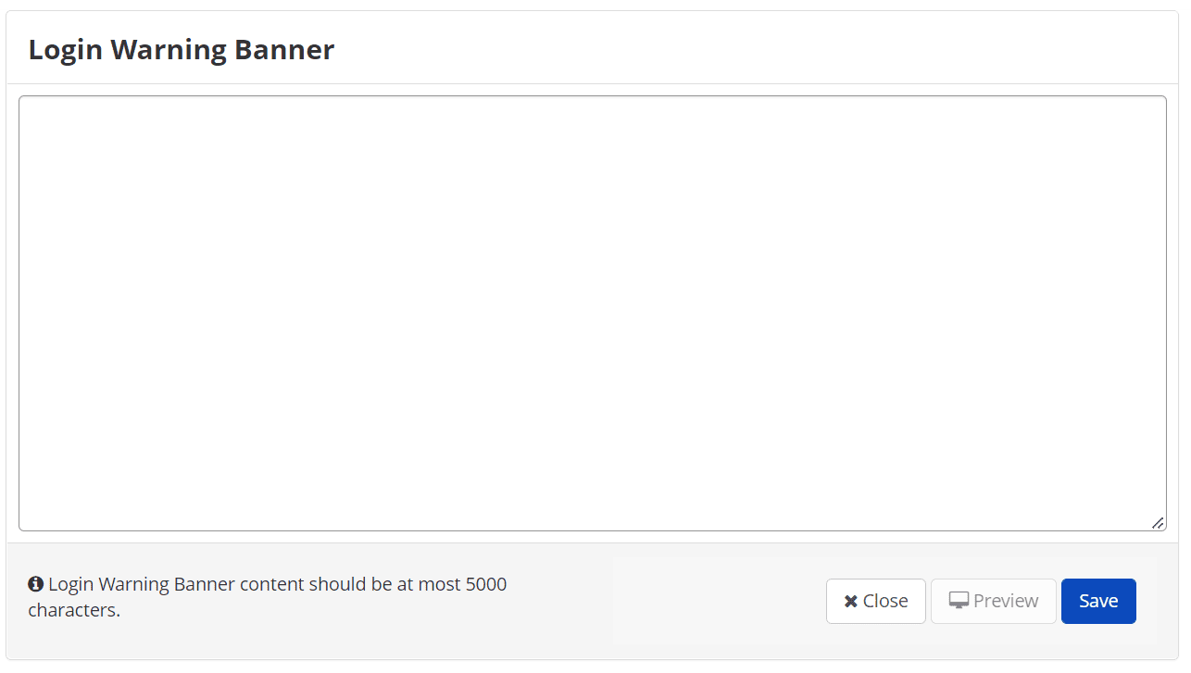Screen dimensions: 1191x673
Task: Click the circled 'i' information symbol
Action: point(36,584)
